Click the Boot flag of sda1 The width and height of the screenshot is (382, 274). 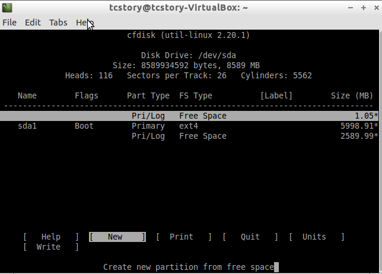(x=84, y=126)
